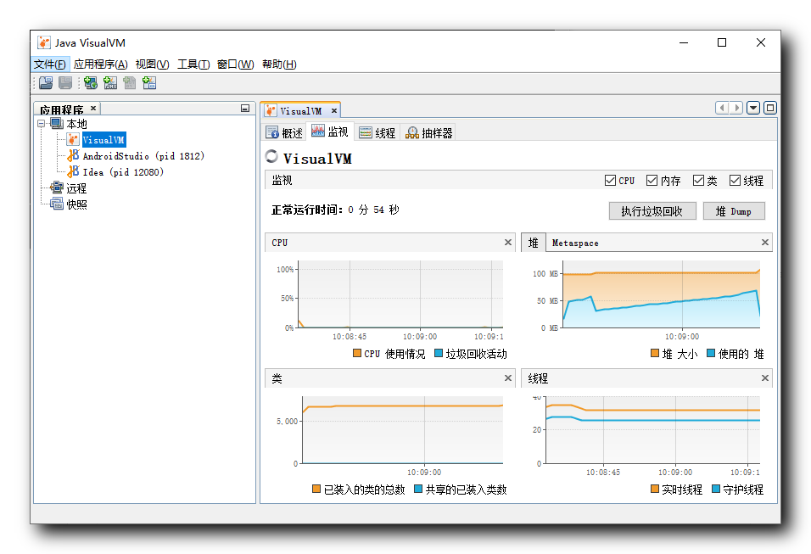Click the 快照 snapshots icon
This screenshot has height=554, width=811.
tap(56, 204)
